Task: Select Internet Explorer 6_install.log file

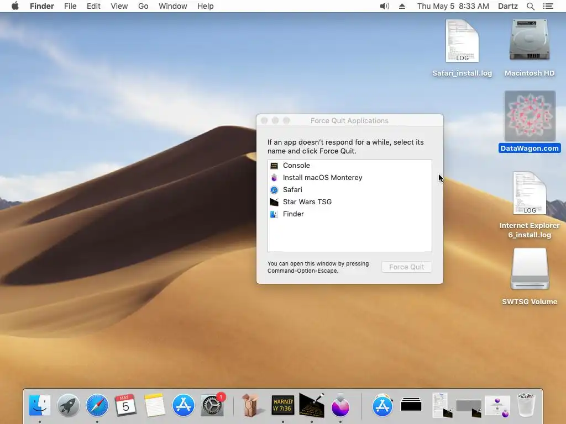Action: [x=530, y=205]
